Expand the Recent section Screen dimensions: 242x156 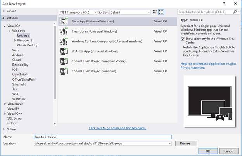point(4,11)
